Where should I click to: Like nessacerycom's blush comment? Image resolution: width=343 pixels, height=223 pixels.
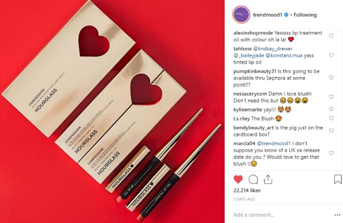click(x=332, y=97)
